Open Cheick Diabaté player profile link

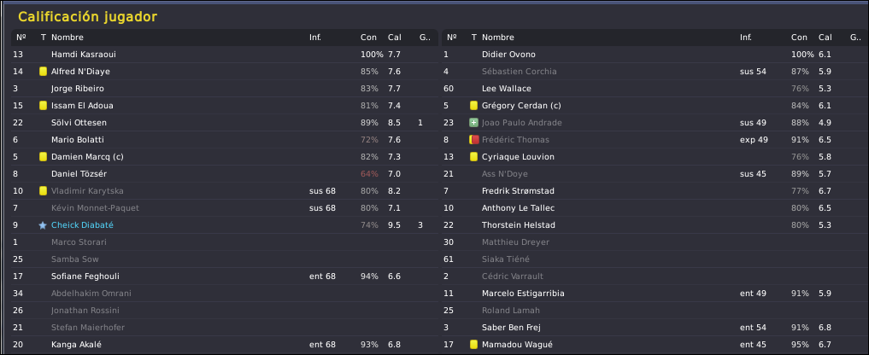click(82, 225)
